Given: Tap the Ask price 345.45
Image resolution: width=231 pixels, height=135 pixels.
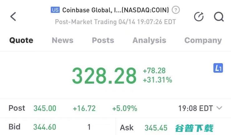Looking at the screenshot, I should pos(156,128).
